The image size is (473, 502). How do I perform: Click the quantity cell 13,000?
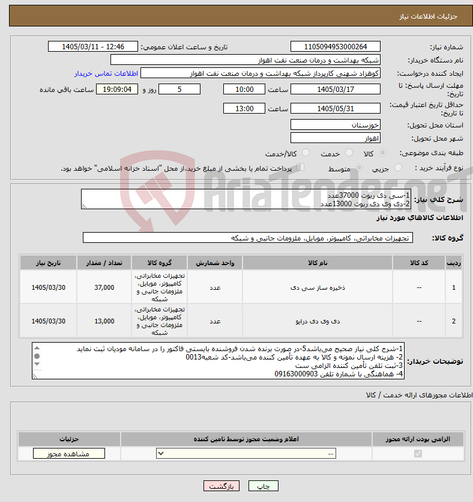(x=104, y=321)
